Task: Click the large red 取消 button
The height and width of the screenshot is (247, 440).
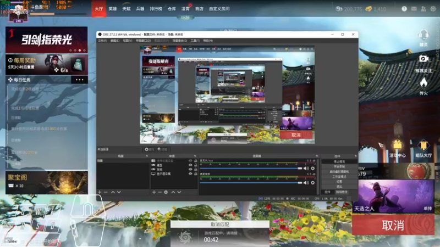Action: [x=393, y=225]
